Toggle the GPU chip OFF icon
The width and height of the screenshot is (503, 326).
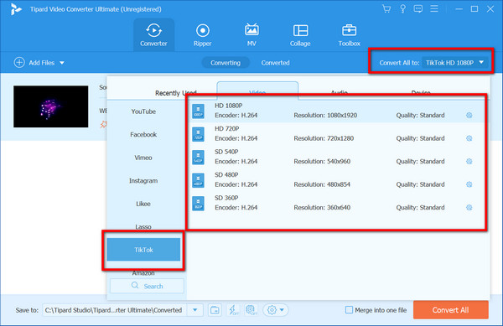point(251,310)
